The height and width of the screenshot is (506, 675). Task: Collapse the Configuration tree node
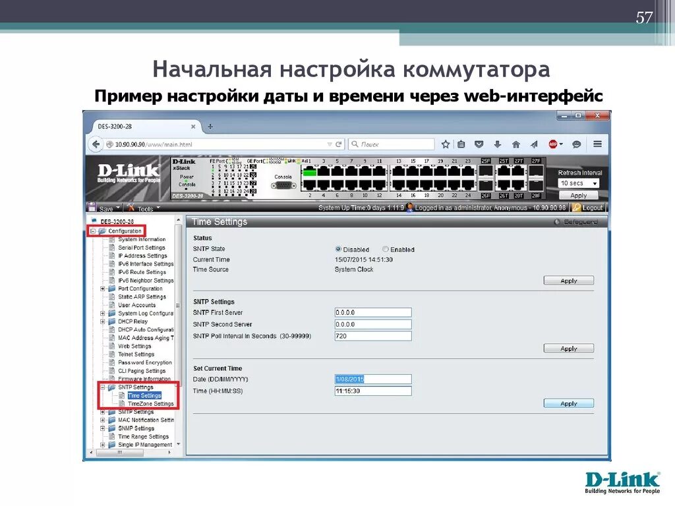pos(92,231)
